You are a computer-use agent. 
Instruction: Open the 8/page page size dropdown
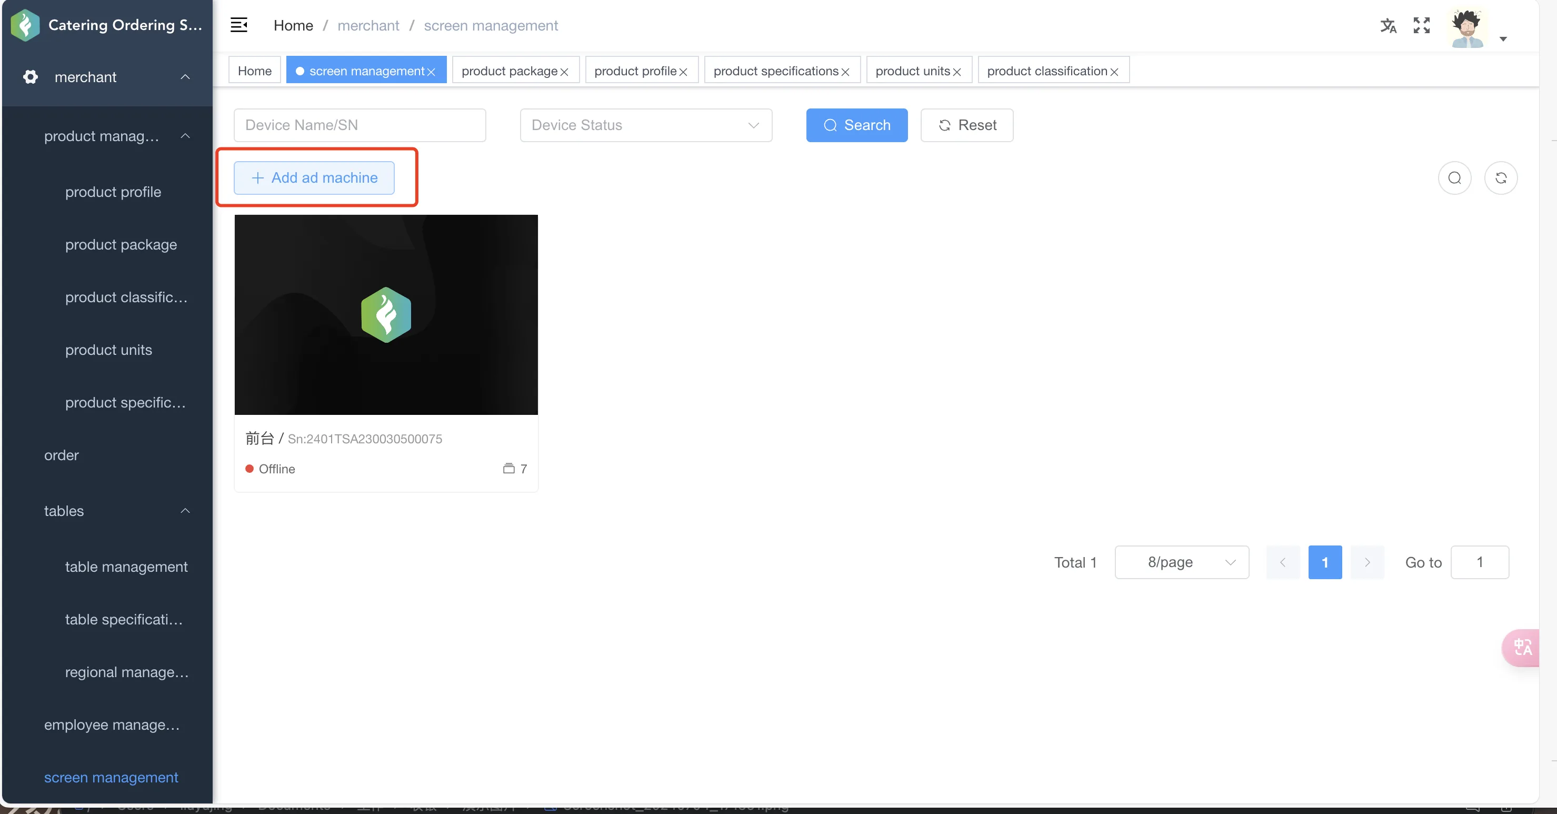pos(1182,562)
